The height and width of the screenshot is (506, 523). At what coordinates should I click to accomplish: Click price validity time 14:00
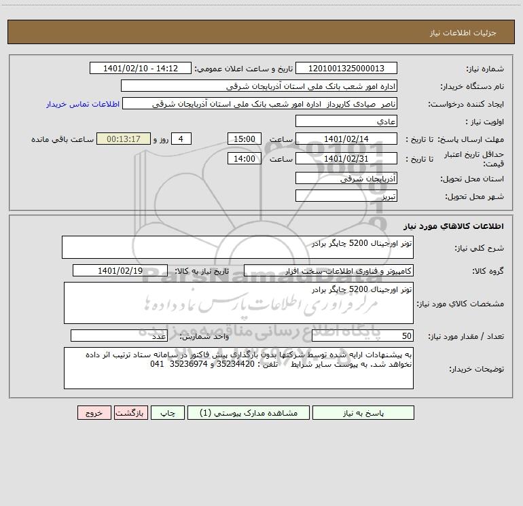point(244,158)
